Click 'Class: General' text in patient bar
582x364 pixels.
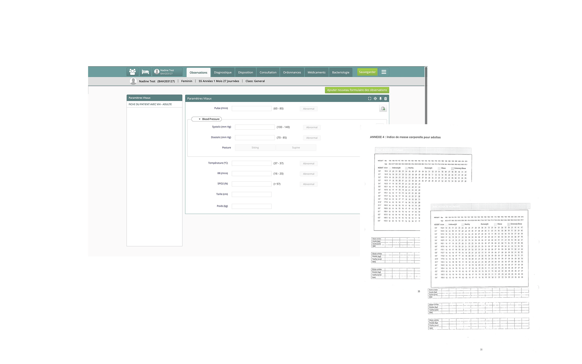click(x=255, y=81)
